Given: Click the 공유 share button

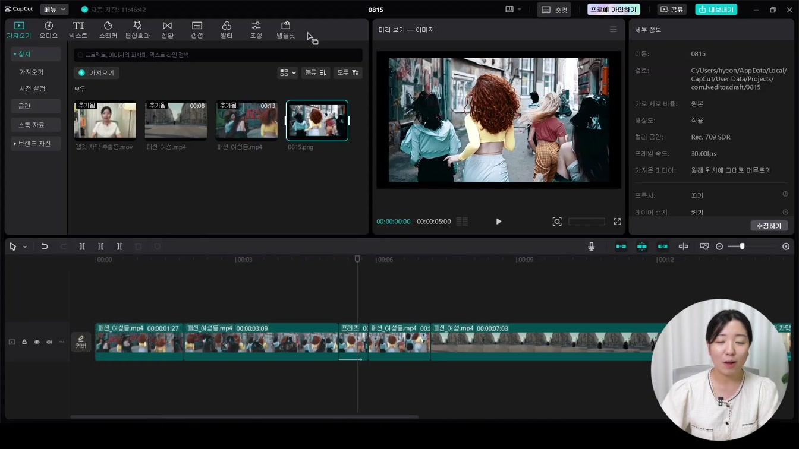Looking at the screenshot, I should click(672, 10).
